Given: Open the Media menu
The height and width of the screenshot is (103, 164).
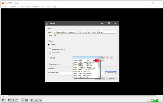Looking at the screenshot, I should click(x=4, y=7).
